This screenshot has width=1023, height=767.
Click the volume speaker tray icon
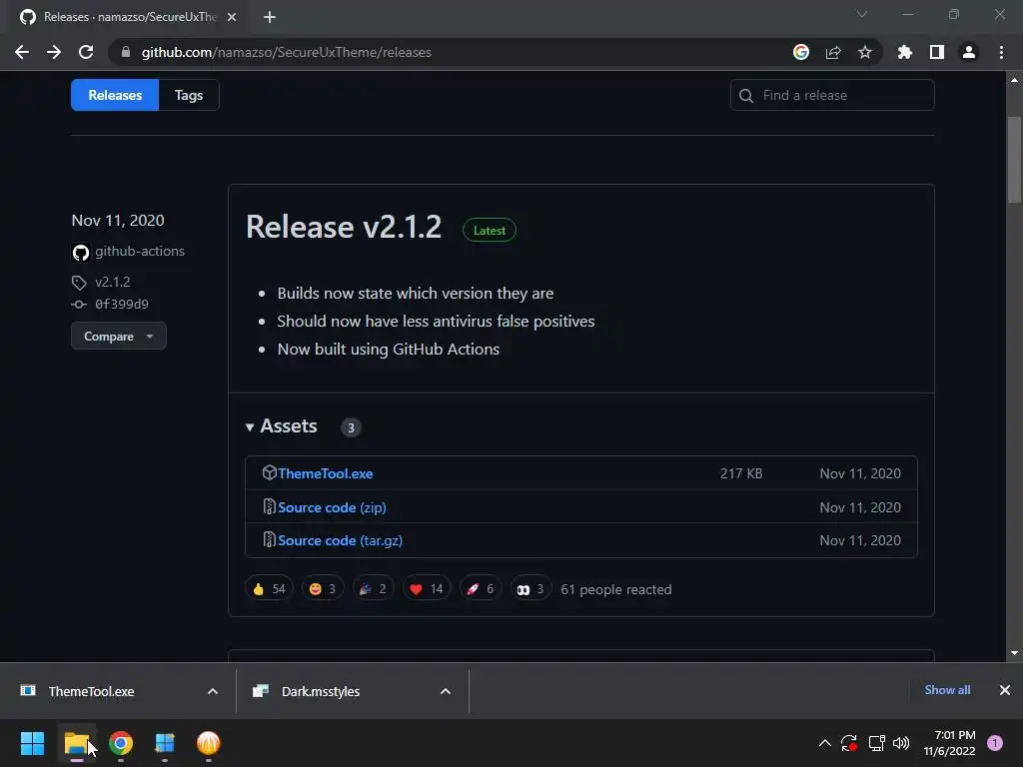coord(901,743)
